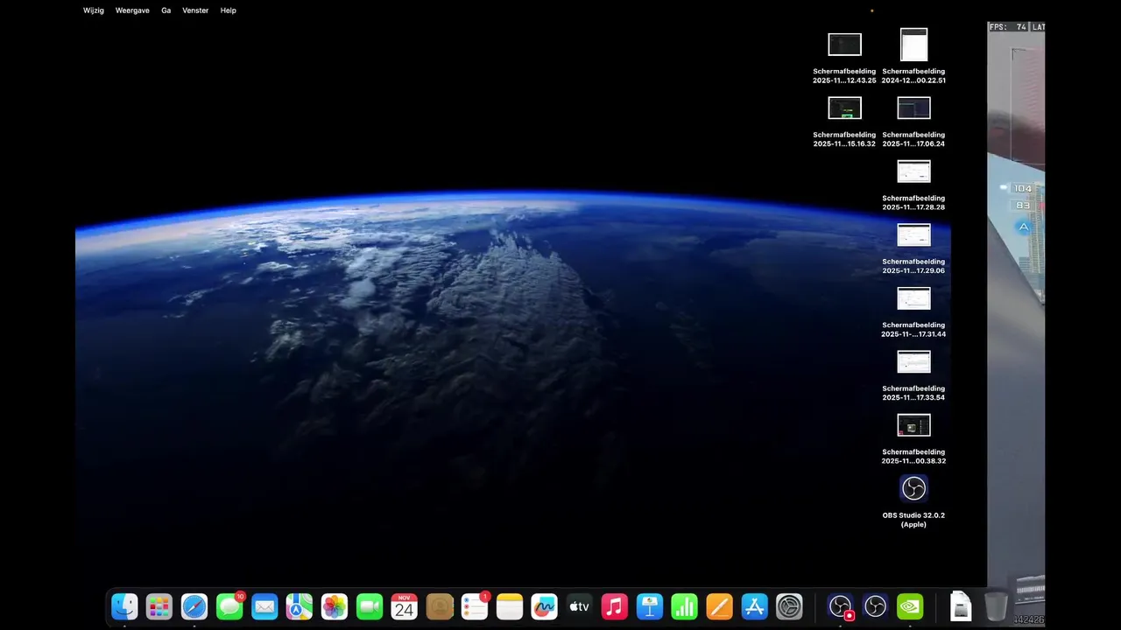1121x630 pixels.
Task: Open Calendar showing Nov 24
Action: click(405, 606)
